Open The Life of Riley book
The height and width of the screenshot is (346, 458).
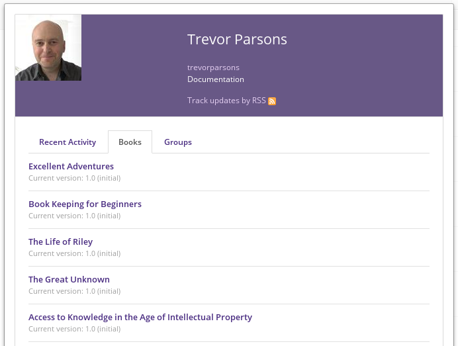click(x=60, y=241)
